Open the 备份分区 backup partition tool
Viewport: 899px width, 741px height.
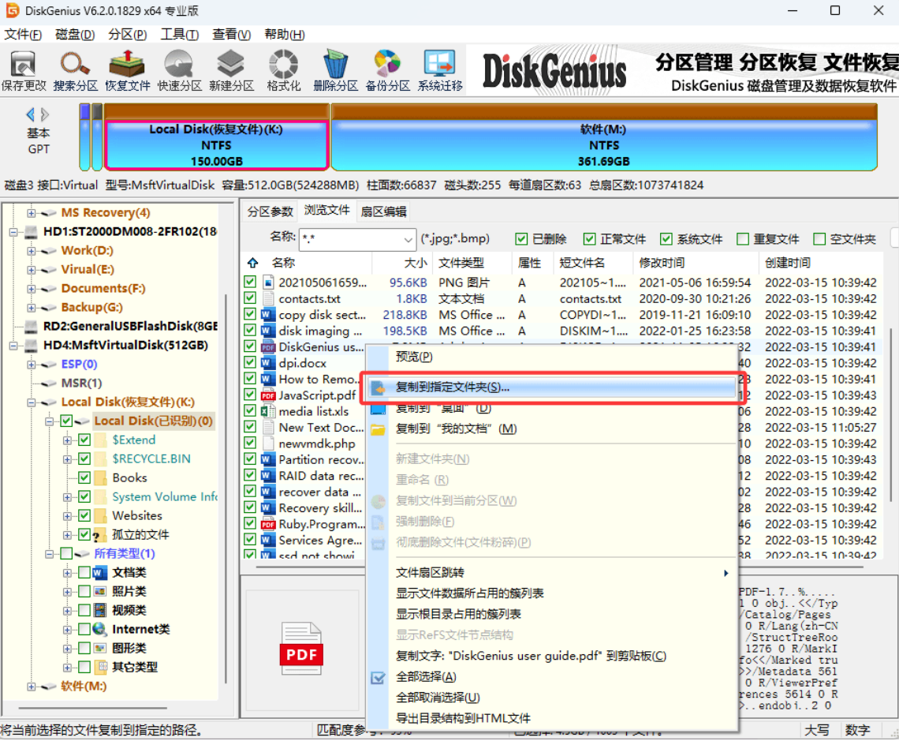tap(387, 70)
